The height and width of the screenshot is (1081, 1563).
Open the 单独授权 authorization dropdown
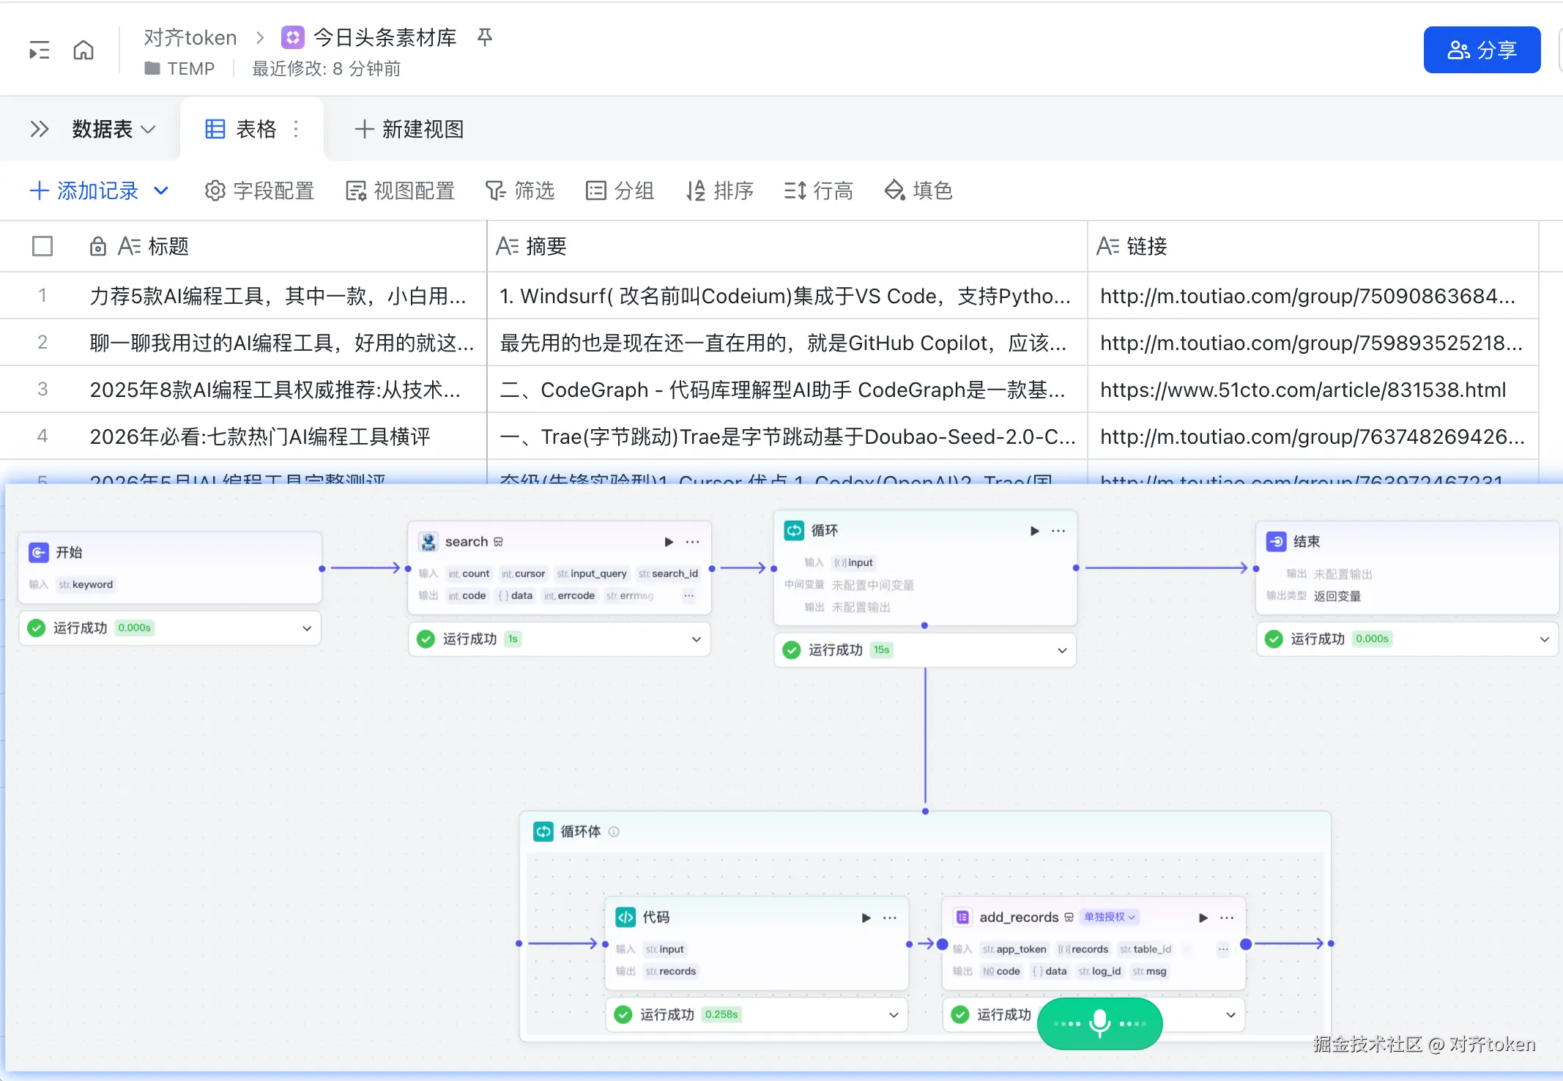point(1109,917)
